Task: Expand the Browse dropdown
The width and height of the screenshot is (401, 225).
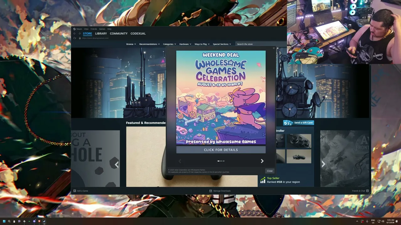Action: click(131, 44)
